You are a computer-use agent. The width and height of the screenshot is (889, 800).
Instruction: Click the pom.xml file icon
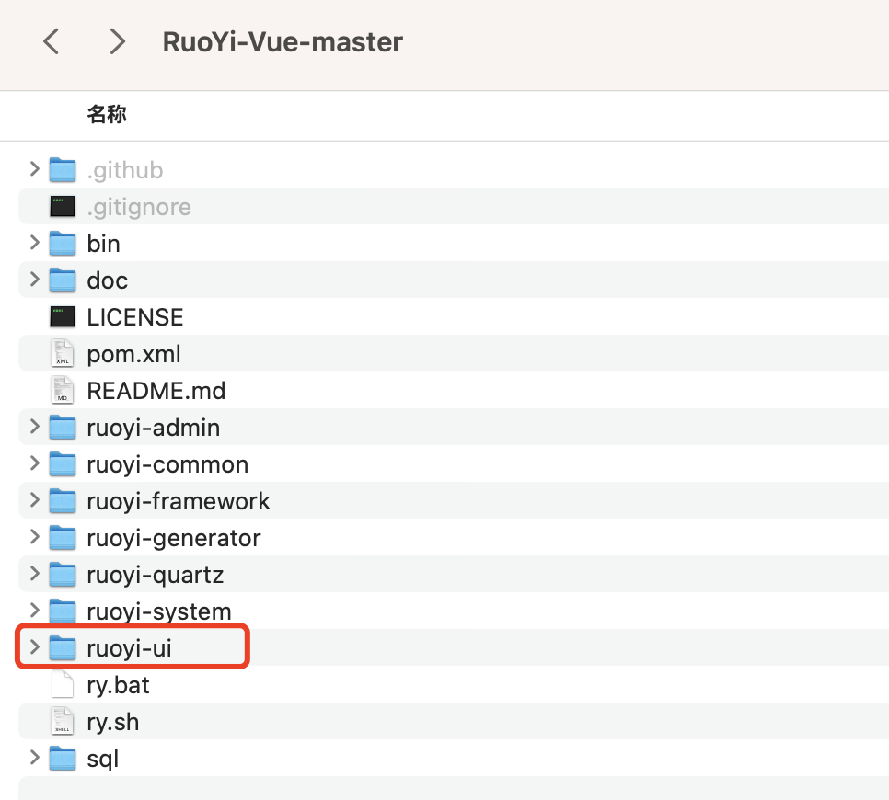pos(62,354)
